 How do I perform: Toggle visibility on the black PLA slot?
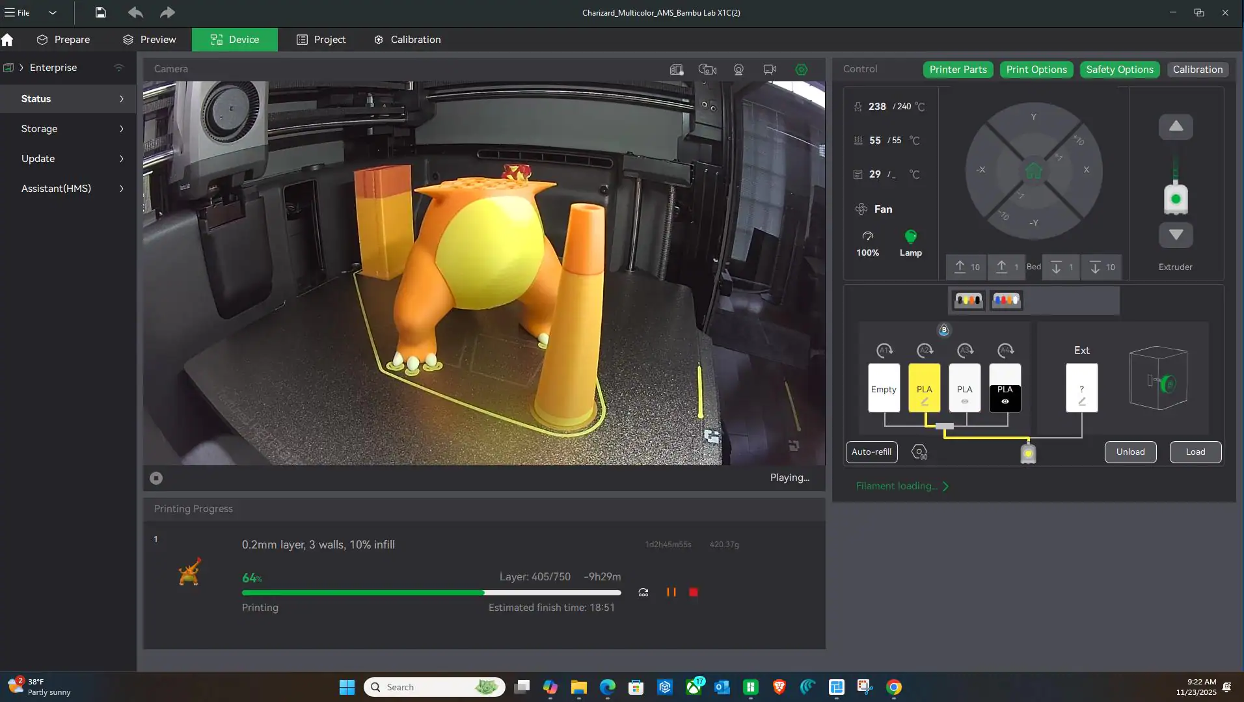pos(1005,401)
